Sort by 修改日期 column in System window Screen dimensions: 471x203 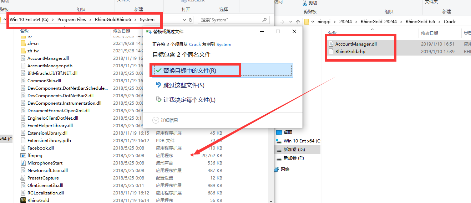click(x=122, y=31)
